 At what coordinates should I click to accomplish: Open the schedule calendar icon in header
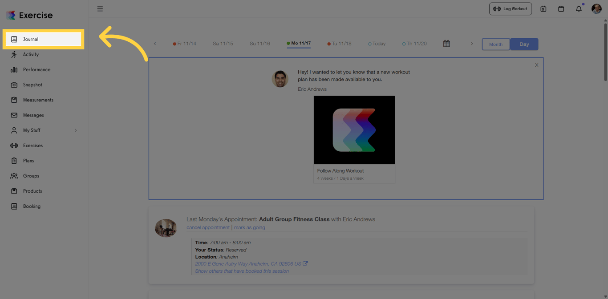[543, 9]
